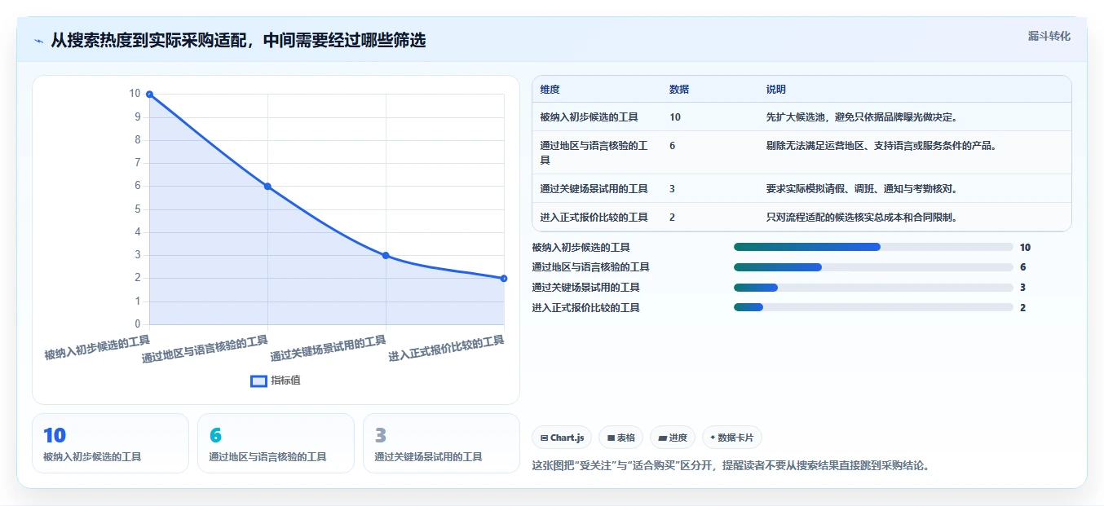Click the chart x-axis label 被纳入初步候选的工具

pyautogui.click(x=97, y=348)
